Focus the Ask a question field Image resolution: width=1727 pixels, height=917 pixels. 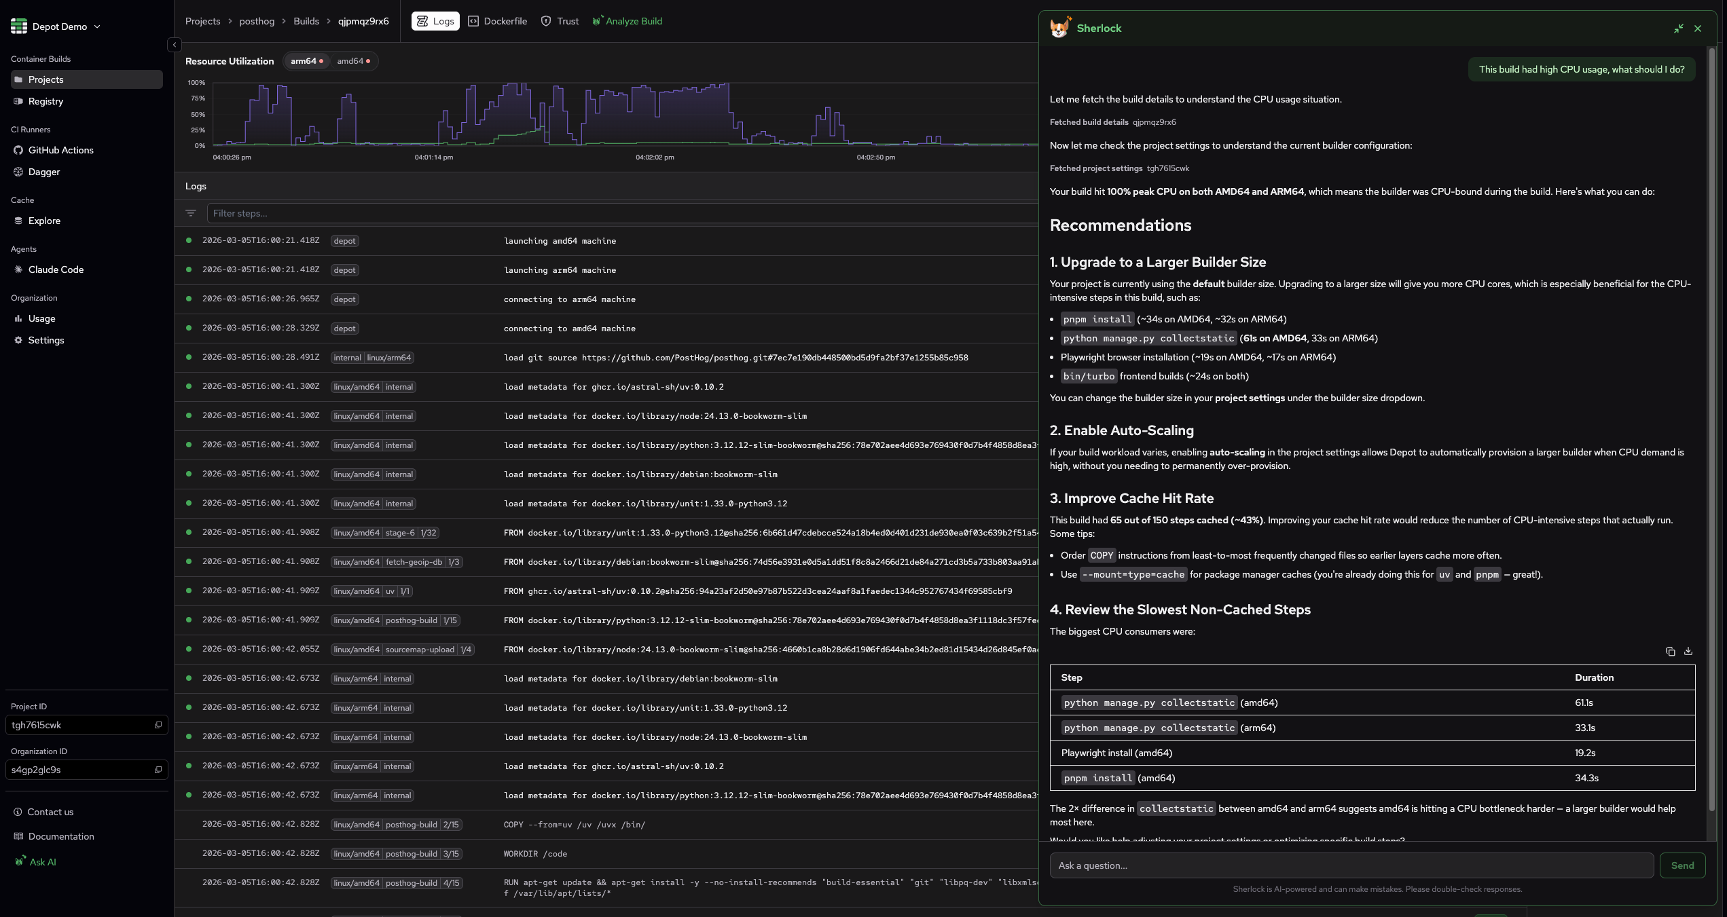[x=1351, y=865]
